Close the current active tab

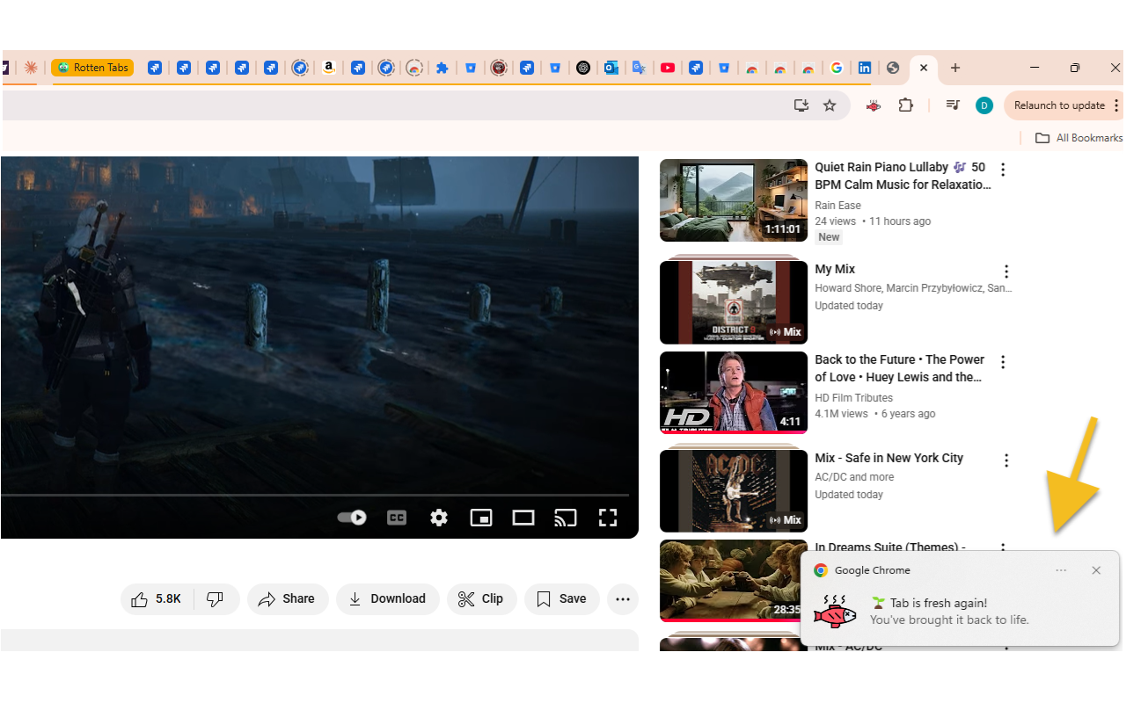[924, 68]
